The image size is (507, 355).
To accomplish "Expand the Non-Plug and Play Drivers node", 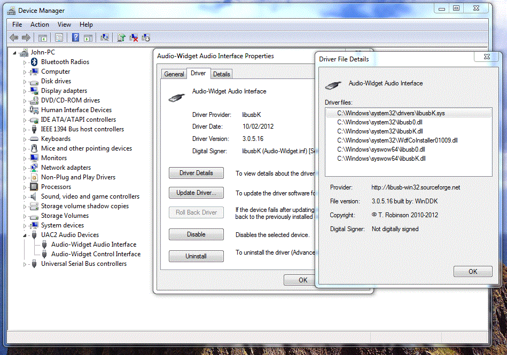I will click(x=25, y=178).
